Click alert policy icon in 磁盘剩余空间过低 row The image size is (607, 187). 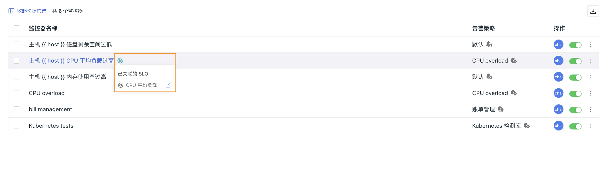(489, 44)
